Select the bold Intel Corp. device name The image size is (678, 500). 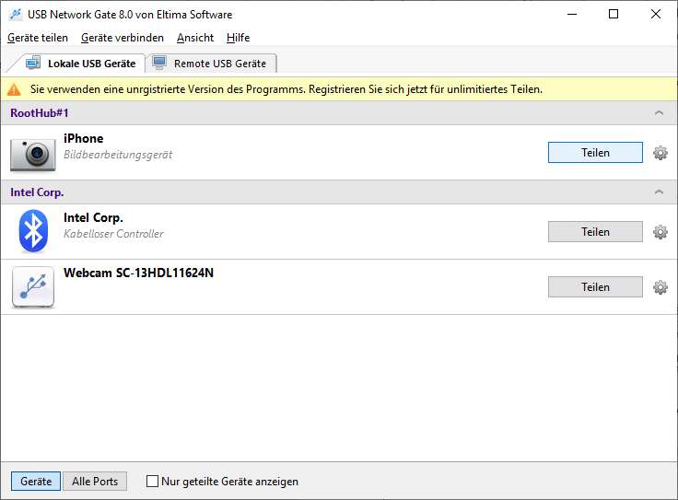click(x=93, y=218)
